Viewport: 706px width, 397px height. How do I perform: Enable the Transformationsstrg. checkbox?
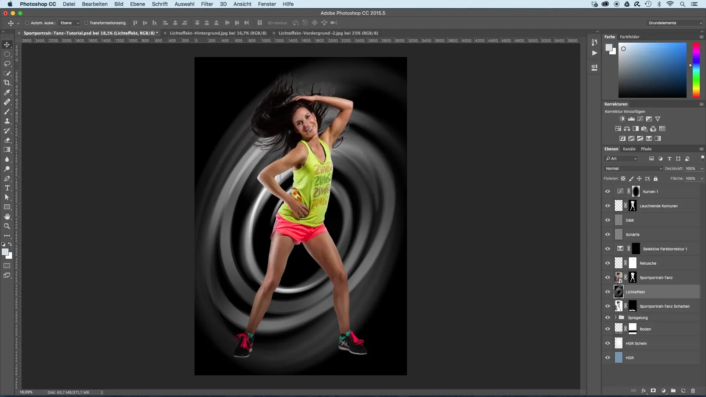[x=86, y=23]
